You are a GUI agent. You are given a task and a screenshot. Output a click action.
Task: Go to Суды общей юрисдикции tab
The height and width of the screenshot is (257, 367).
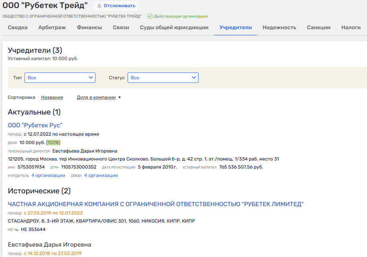(174, 27)
